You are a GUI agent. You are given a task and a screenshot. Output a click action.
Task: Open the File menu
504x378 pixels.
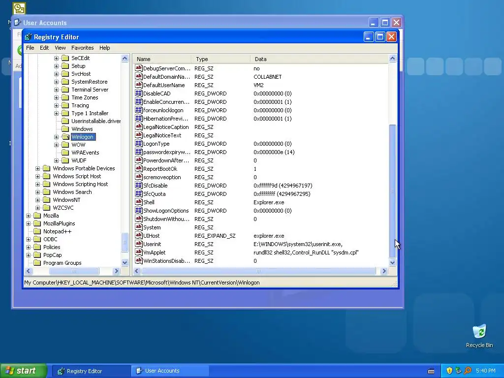coord(30,48)
